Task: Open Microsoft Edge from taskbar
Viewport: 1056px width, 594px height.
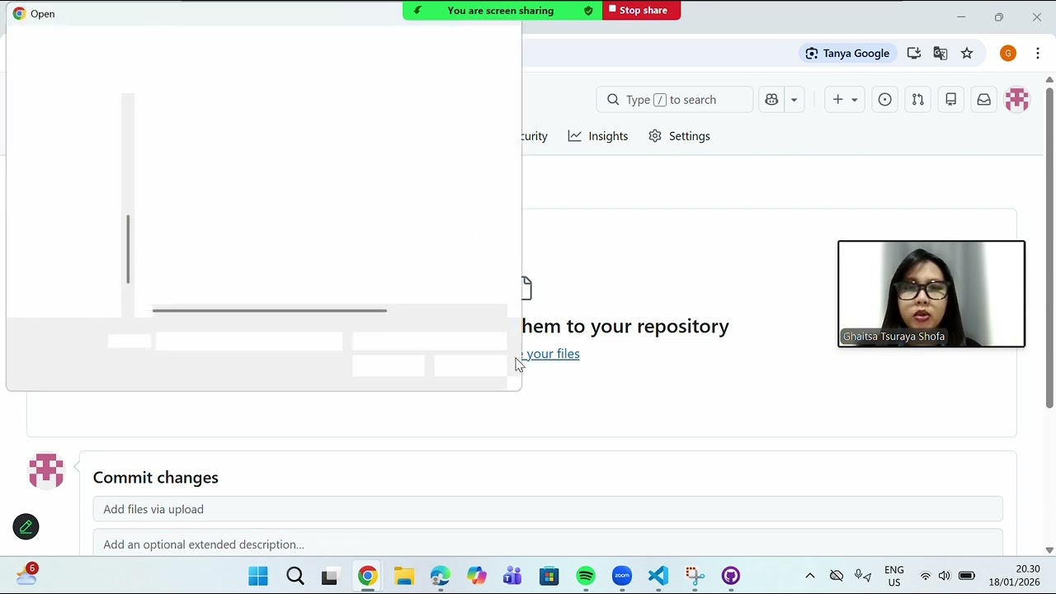Action: 440,576
